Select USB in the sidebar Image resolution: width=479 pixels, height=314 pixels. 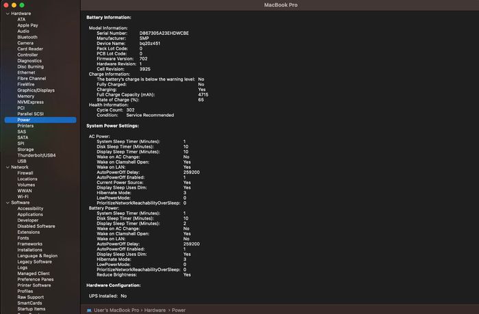[x=22, y=161]
